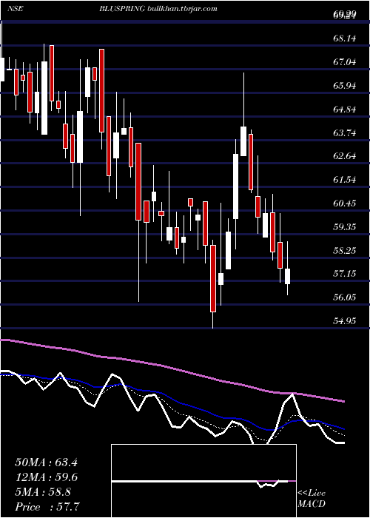Click the 60.45 price axis label

coord(345,203)
